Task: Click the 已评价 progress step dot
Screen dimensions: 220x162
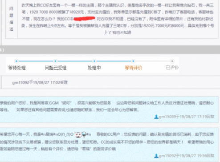Action: tap(172, 61)
